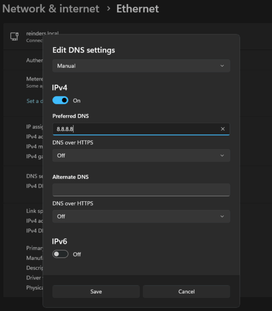Expand DNS over HTTPS under Preferred DNS
Screen dimensions: 272x311
[141, 155]
